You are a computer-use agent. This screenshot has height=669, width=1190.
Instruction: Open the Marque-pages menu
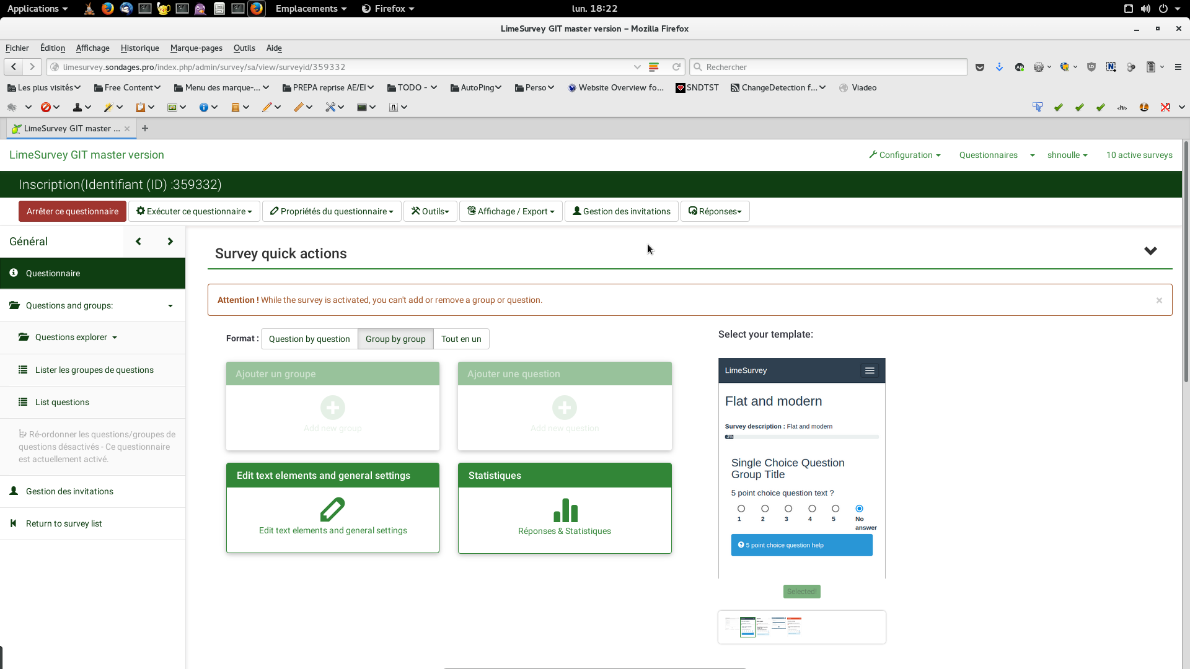pyautogui.click(x=196, y=48)
